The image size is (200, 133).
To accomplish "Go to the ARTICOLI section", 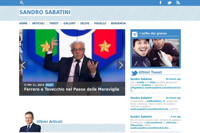I will click(38, 23).
